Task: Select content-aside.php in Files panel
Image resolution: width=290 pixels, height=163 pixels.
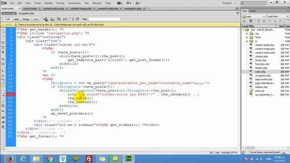Action: [265, 45]
